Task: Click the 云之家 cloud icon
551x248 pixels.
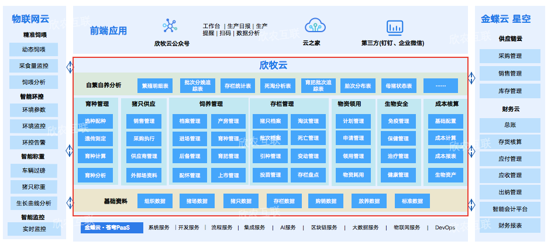Action: point(315,26)
